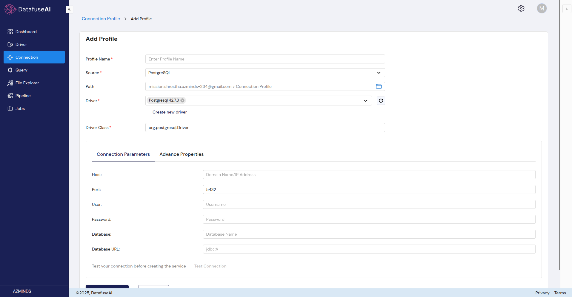Open the folder browse icon in Path
Screen dimensions: 572x297
coord(379,86)
